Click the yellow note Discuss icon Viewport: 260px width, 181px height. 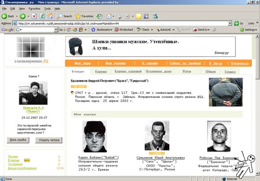pyautogui.click(x=139, y=16)
